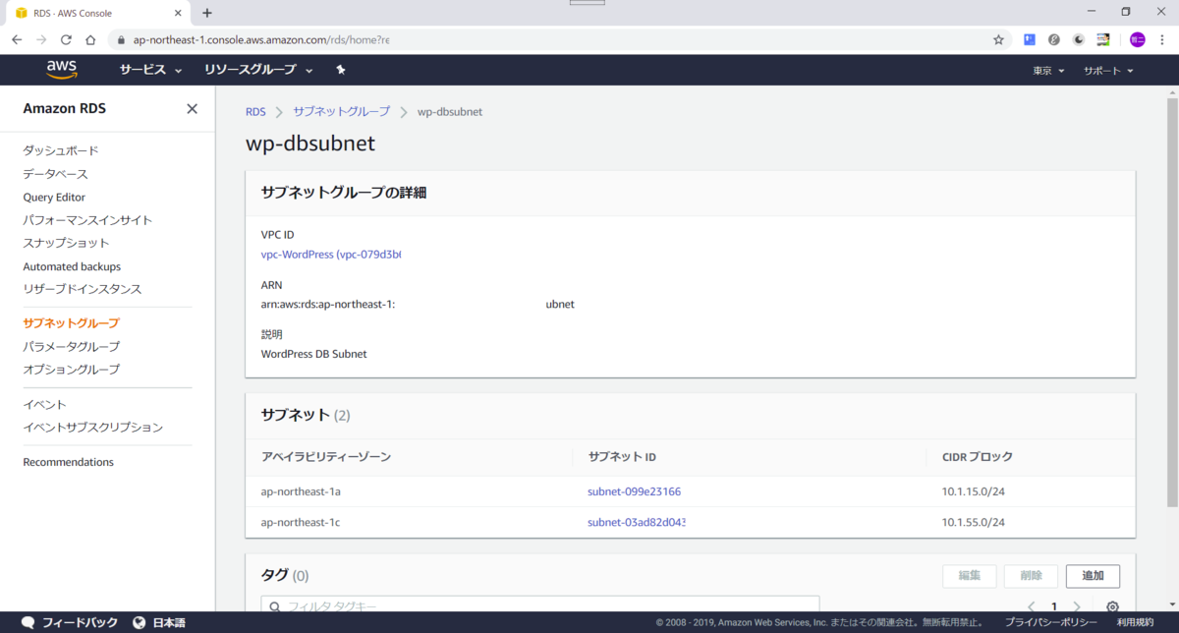Click the pin shortcut icon in AWS navbar
Image resolution: width=1179 pixels, height=633 pixels.
pyautogui.click(x=340, y=70)
